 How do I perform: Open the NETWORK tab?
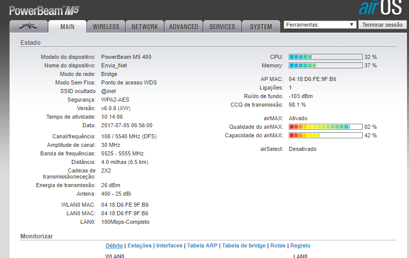point(145,27)
